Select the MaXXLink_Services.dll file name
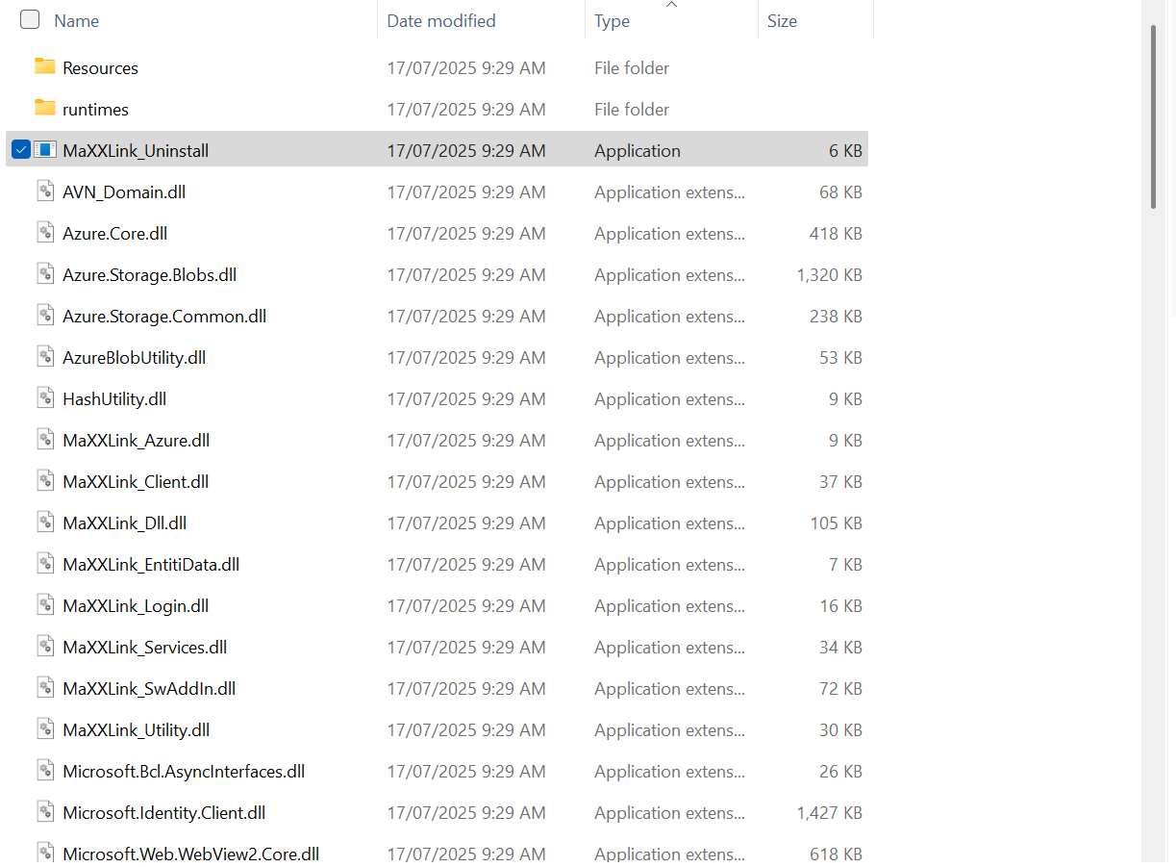Viewport: 1176px width, 867px height. [x=145, y=648]
